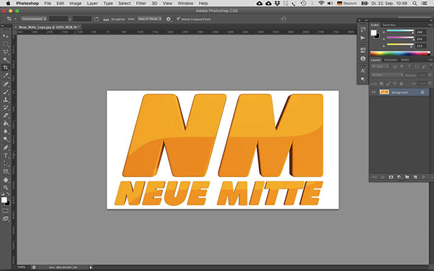The image size is (434, 271).
Task: Hide the Background layer eye icon
Action: 373,92
